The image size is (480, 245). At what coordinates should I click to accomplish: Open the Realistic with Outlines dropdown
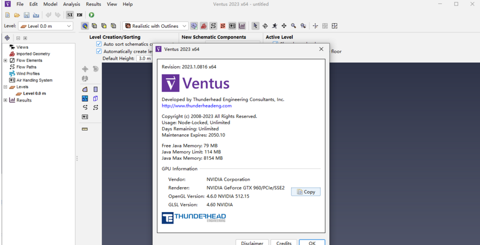pos(156,26)
